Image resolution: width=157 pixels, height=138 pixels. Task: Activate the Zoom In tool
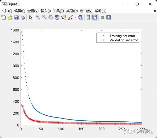pos(38,17)
